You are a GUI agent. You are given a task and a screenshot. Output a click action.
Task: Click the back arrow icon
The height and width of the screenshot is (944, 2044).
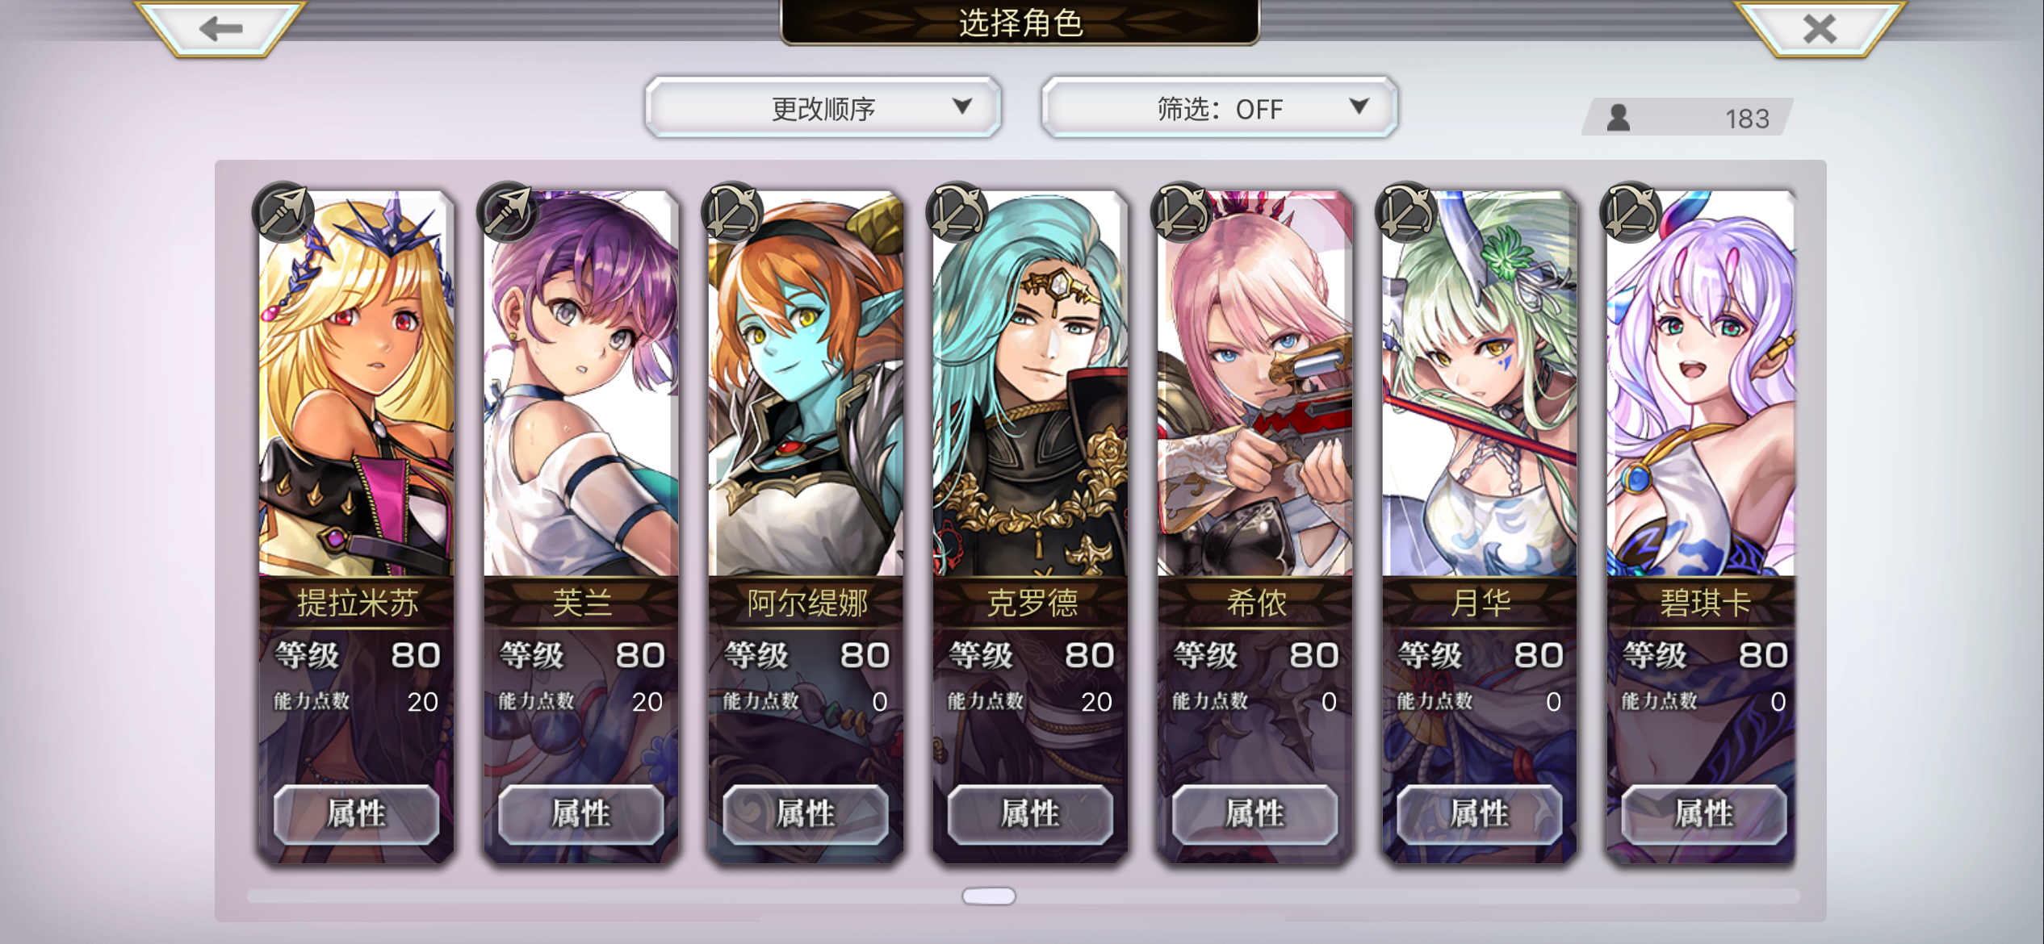(x=220, y=29)
